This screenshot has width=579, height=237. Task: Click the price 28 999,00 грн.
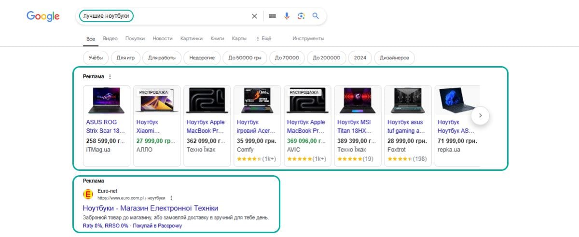(407, 141)
